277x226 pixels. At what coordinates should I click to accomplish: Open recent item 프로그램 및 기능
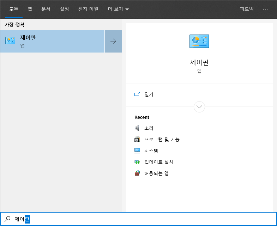coord(162,140)
